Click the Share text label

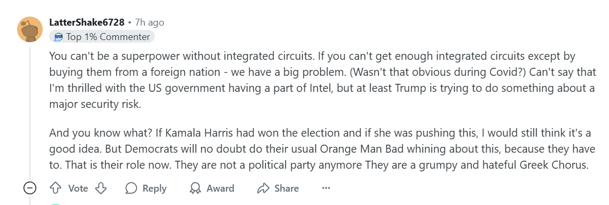(287, 188)
